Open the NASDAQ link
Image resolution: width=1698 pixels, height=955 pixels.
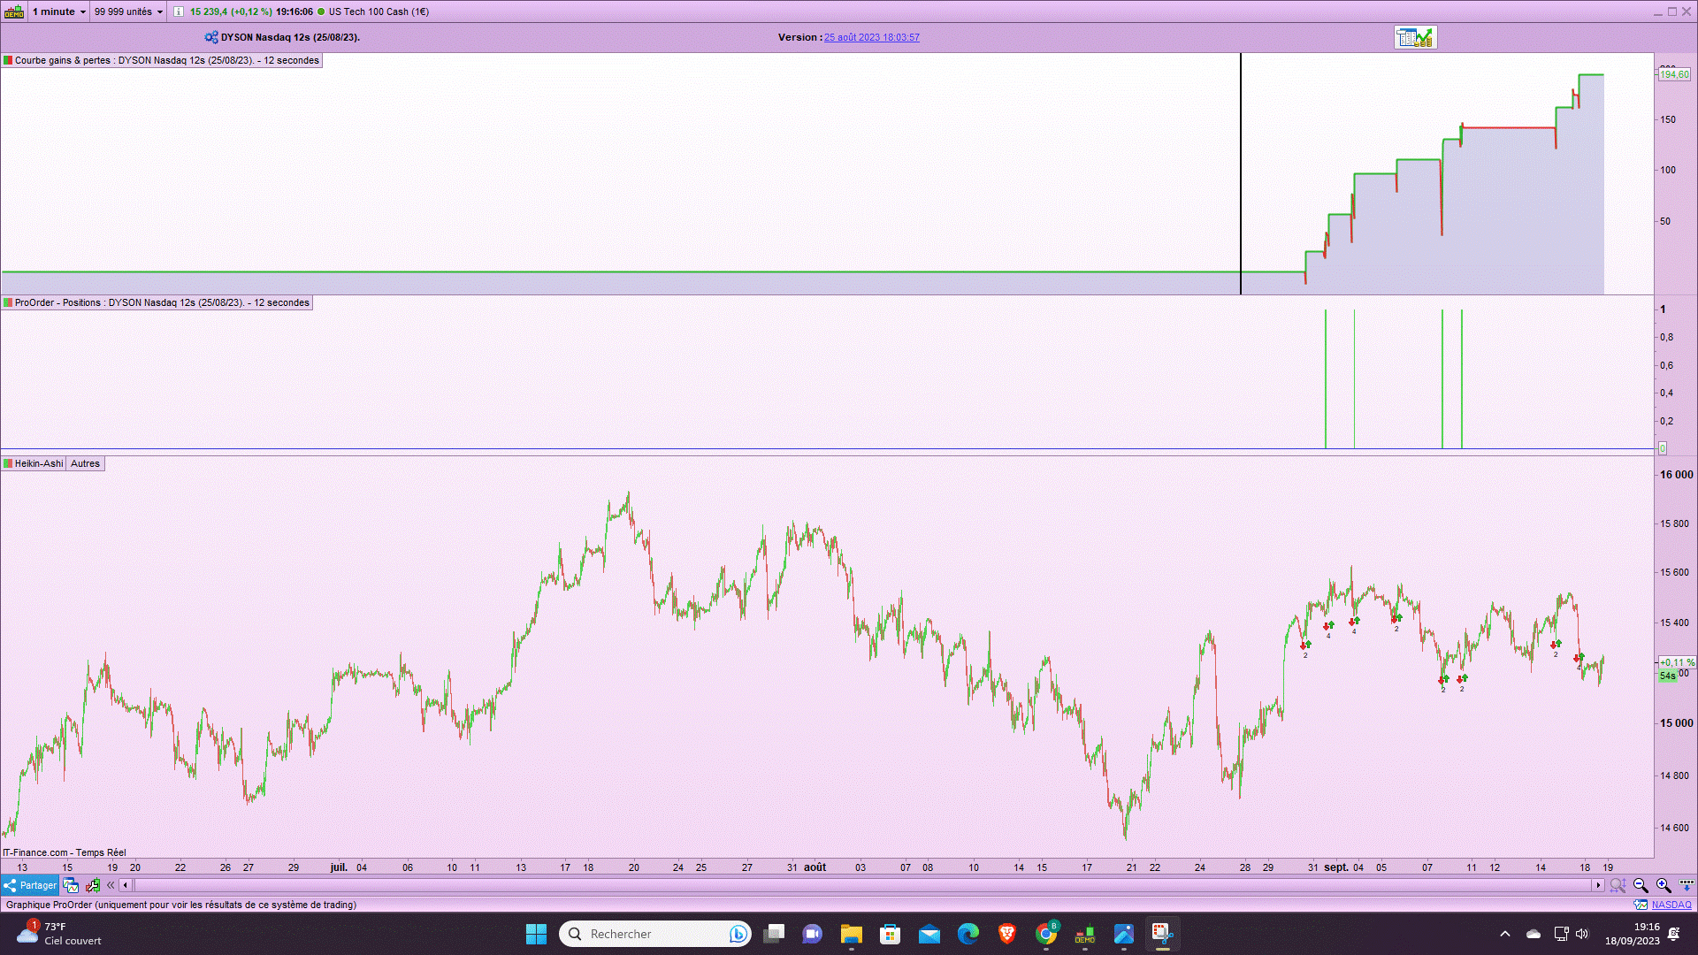1671,905
